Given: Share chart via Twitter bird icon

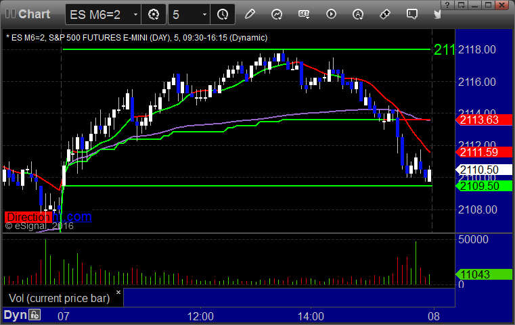Looking at the screenshot, I should 437,14.
